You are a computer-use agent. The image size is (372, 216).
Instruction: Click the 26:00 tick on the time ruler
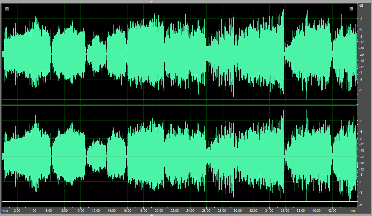pyautogui.click(x=206, y=211)
